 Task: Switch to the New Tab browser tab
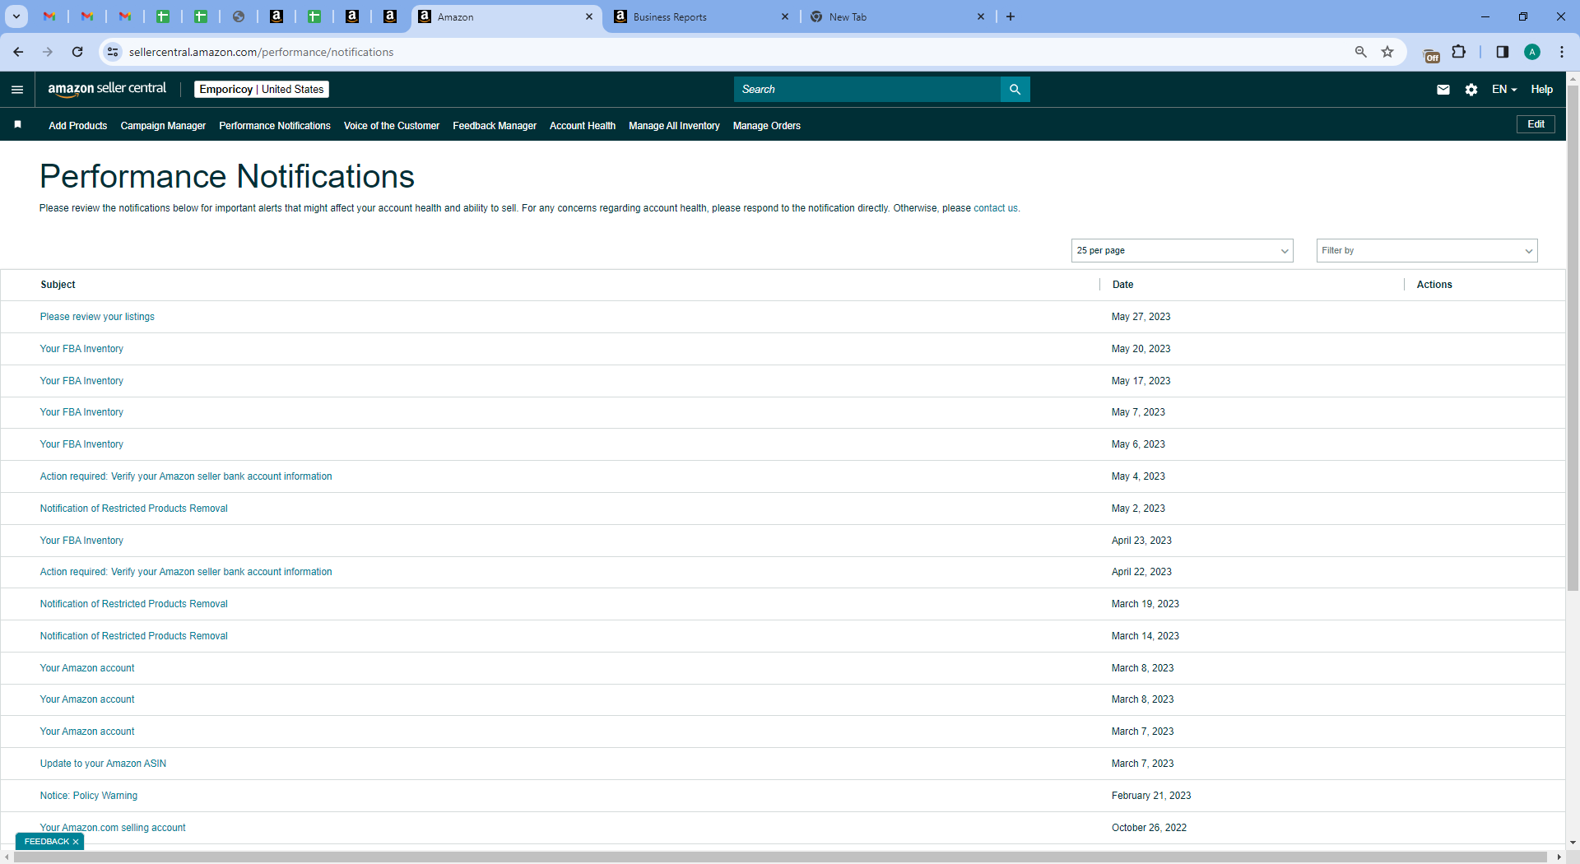[897, 16]
